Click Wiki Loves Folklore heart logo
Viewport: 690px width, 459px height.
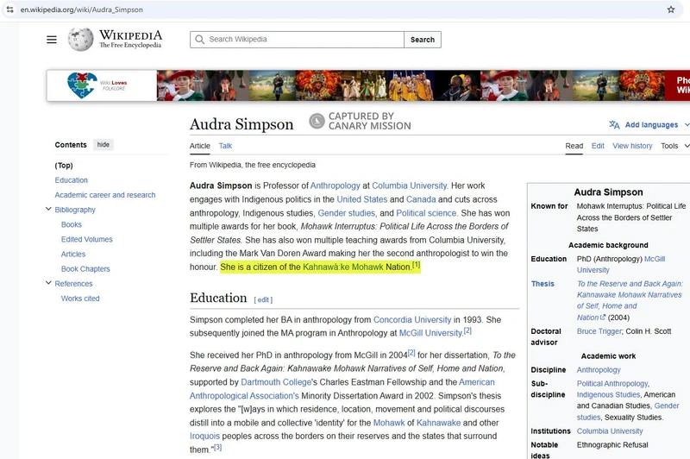coord(82,85)
